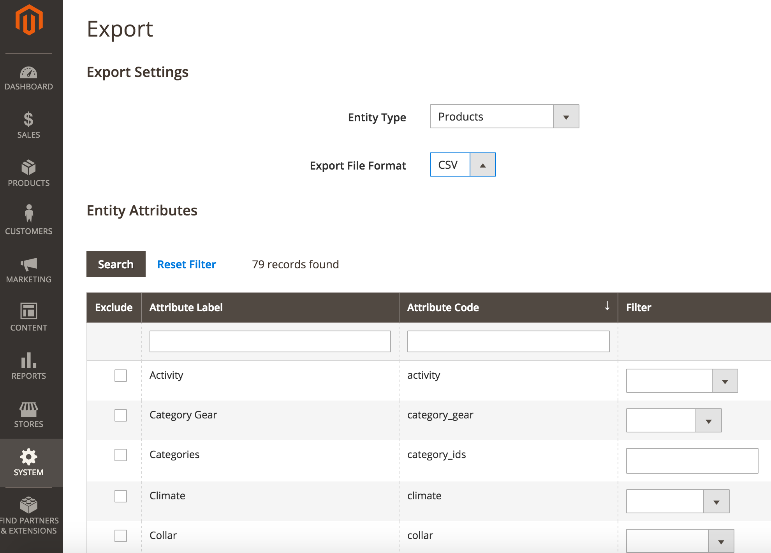Click the Attribute Code sort arrow
This screenshot has height=553, width=771.
(607, 306)
